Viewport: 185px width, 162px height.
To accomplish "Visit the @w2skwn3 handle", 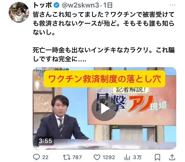I will click(80, 5).
